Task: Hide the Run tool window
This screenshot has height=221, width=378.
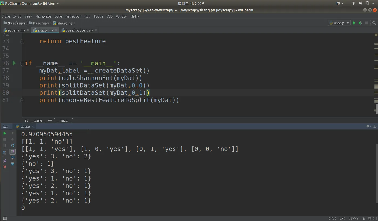Action: coord(374,126)
